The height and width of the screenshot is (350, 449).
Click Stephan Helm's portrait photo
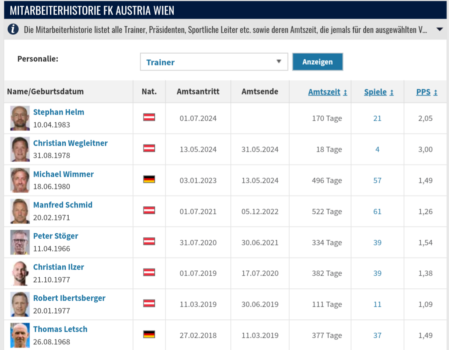[x=20, y=118]
